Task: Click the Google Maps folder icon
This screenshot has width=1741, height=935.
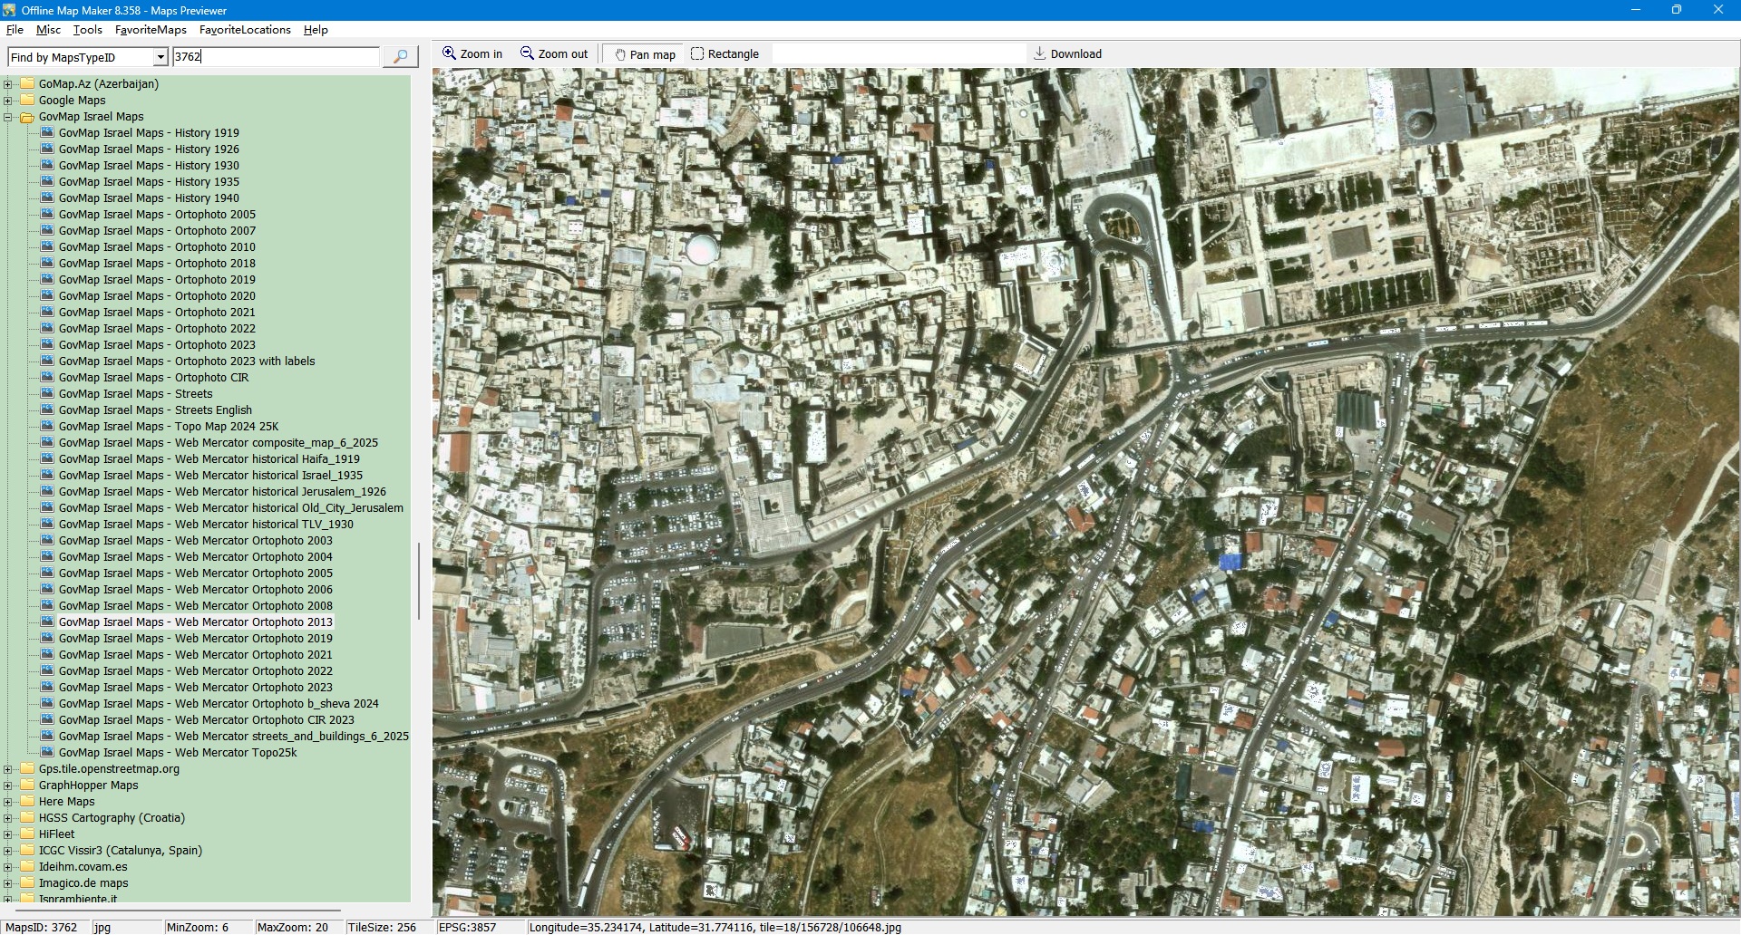Action: click(27, 101)
